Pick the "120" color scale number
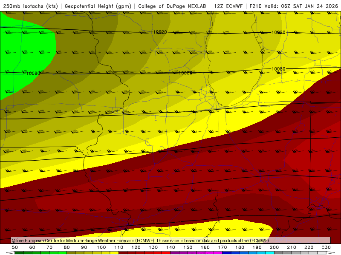 (136, 247)
